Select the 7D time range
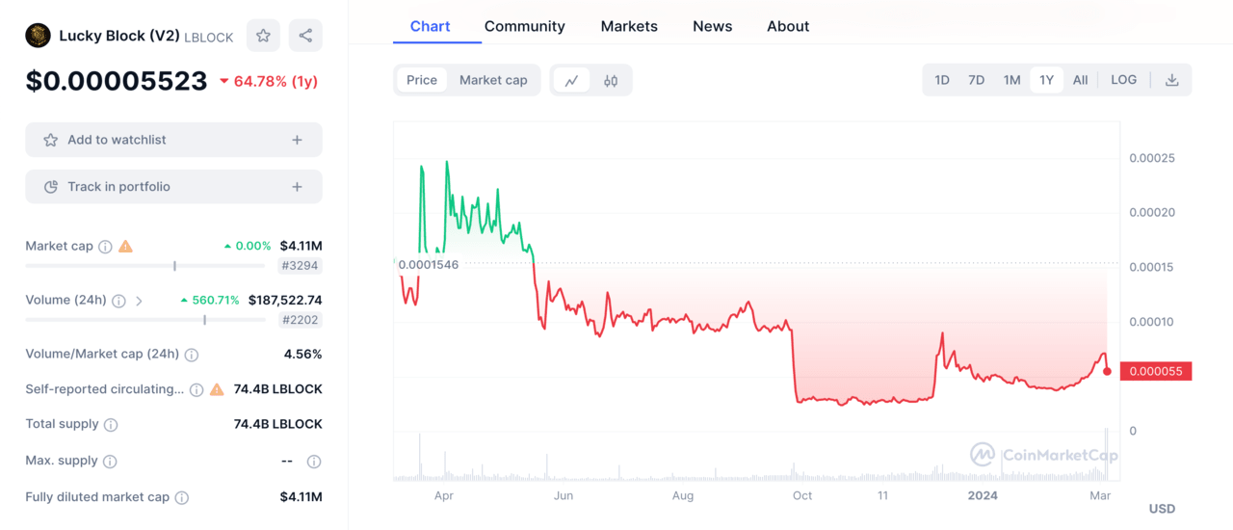Image resolution: width=1233 pixels, height=530 pixels. (x=976, y=80)
